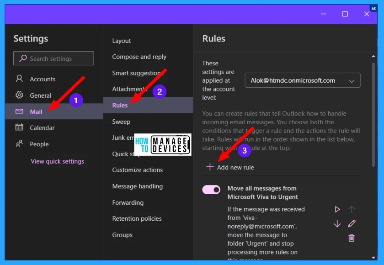This screenshot has width=384, height=265.
Task: Open the General settings category
Action: point(54,95)
